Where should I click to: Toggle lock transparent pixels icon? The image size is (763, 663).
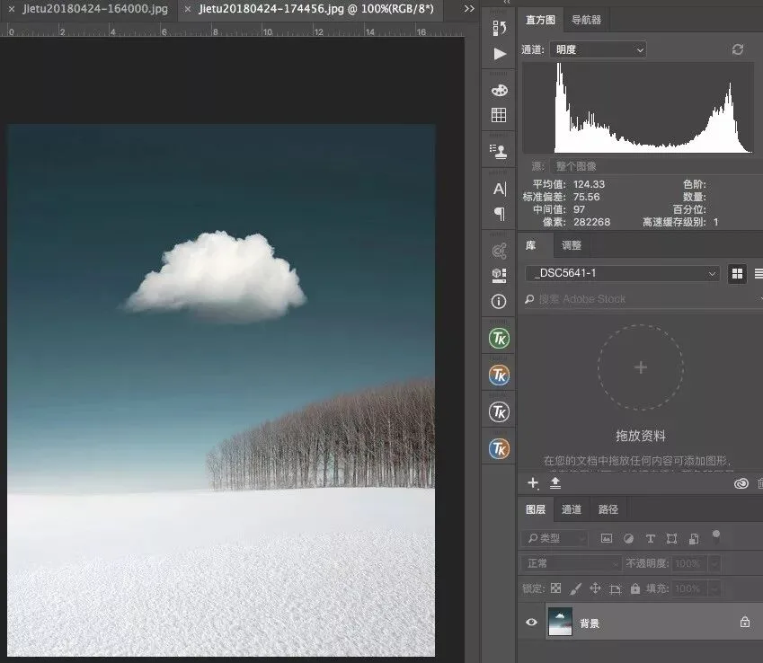pos(555,588)
